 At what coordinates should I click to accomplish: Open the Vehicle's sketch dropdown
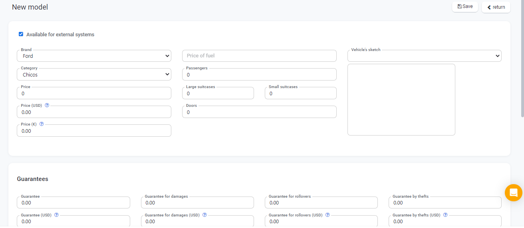(424, 56)
